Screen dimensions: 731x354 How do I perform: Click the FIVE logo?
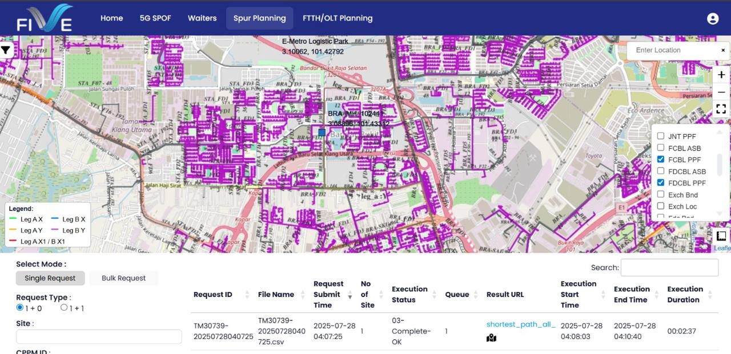45,18
